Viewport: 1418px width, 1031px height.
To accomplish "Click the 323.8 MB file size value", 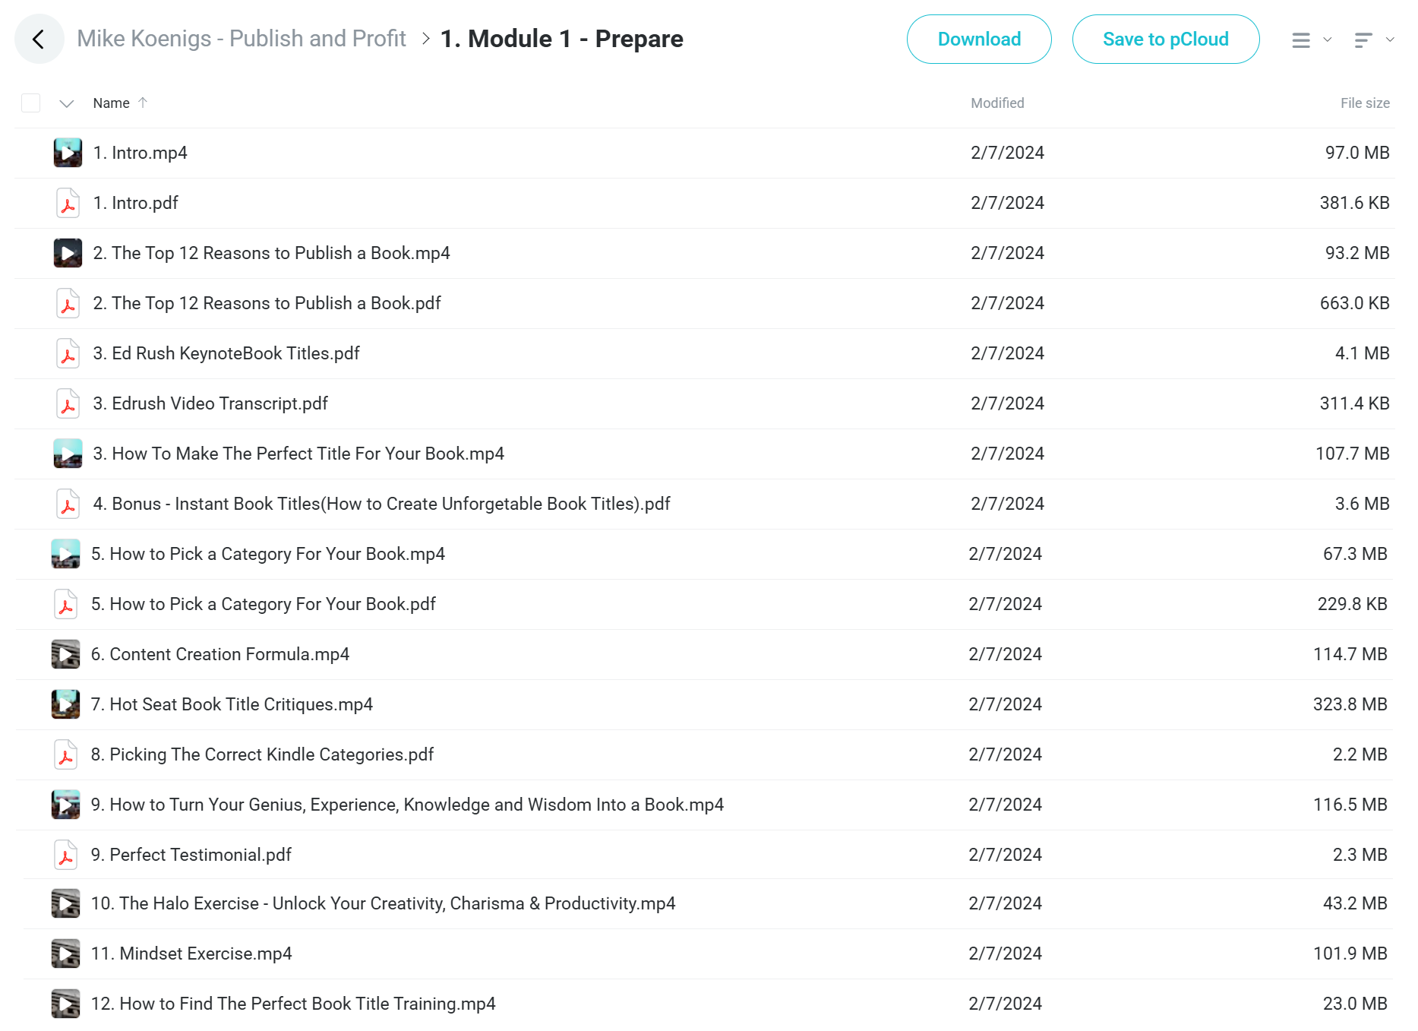I will [x=1350, y=704].
